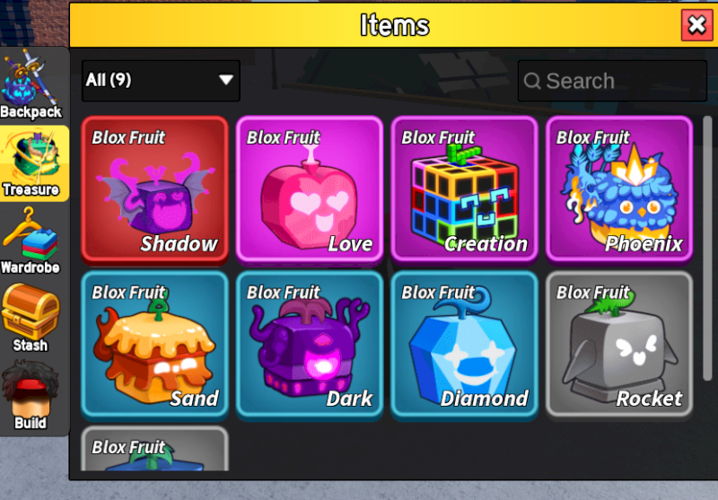Select the Creation Blox Fruit cube

(464, 190)
